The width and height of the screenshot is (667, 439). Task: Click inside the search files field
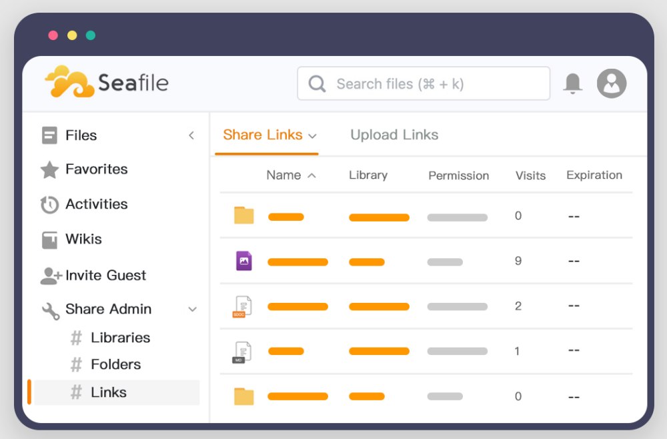click(424, 83)
